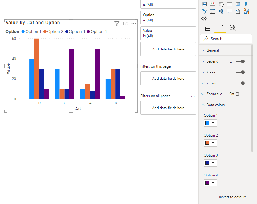Insert a matrix visual

click(238, 4)
